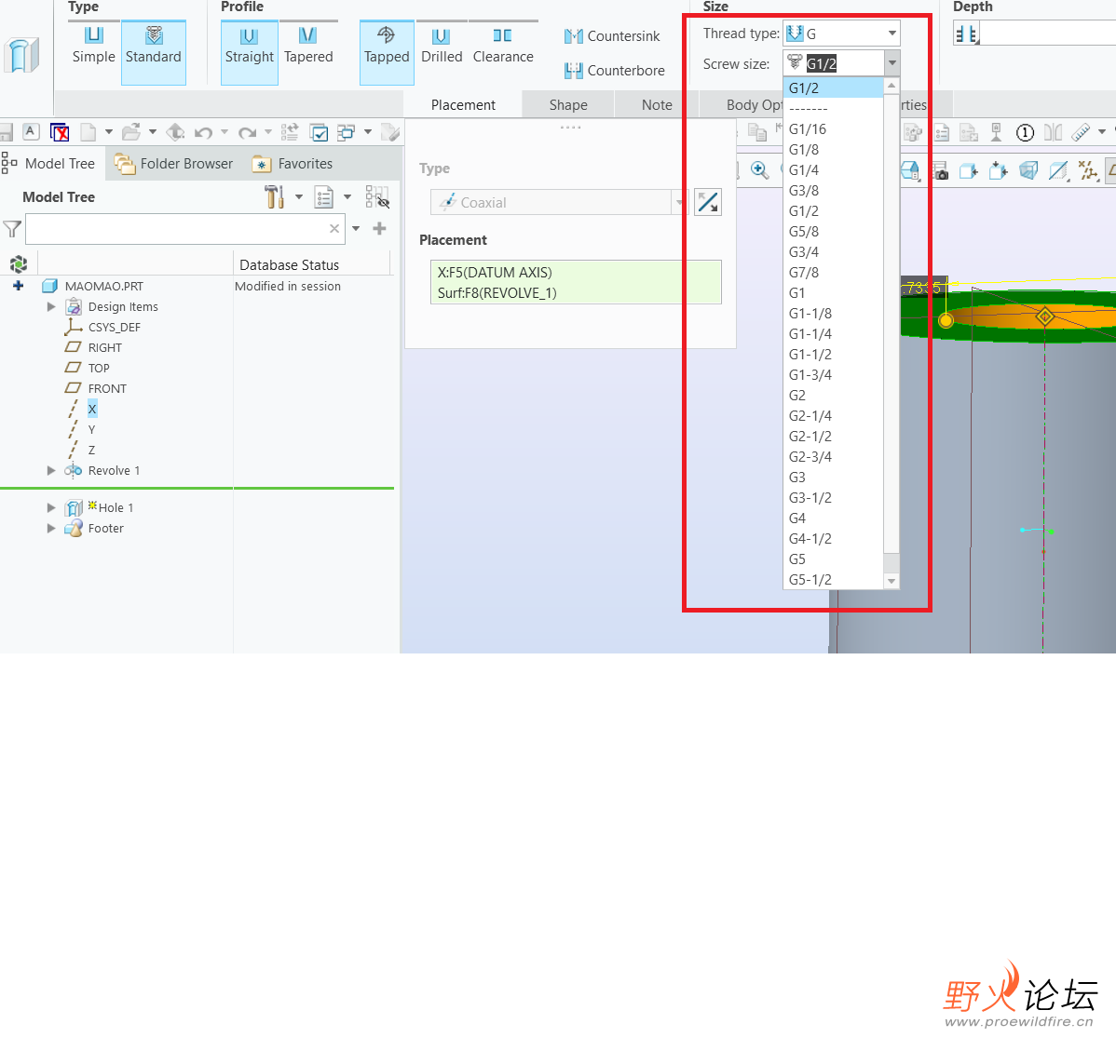The height and width of the screenshot is (1037, 1116).
Task: Enable Counterbore
Action: [x=614, y=71]
